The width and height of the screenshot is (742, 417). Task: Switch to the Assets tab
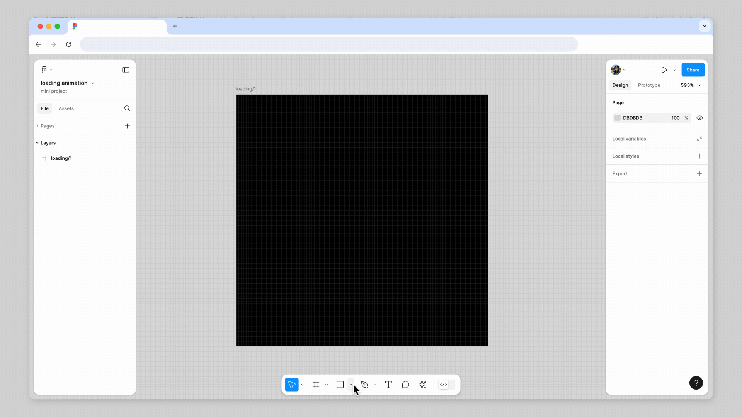[x=66, y=108]
